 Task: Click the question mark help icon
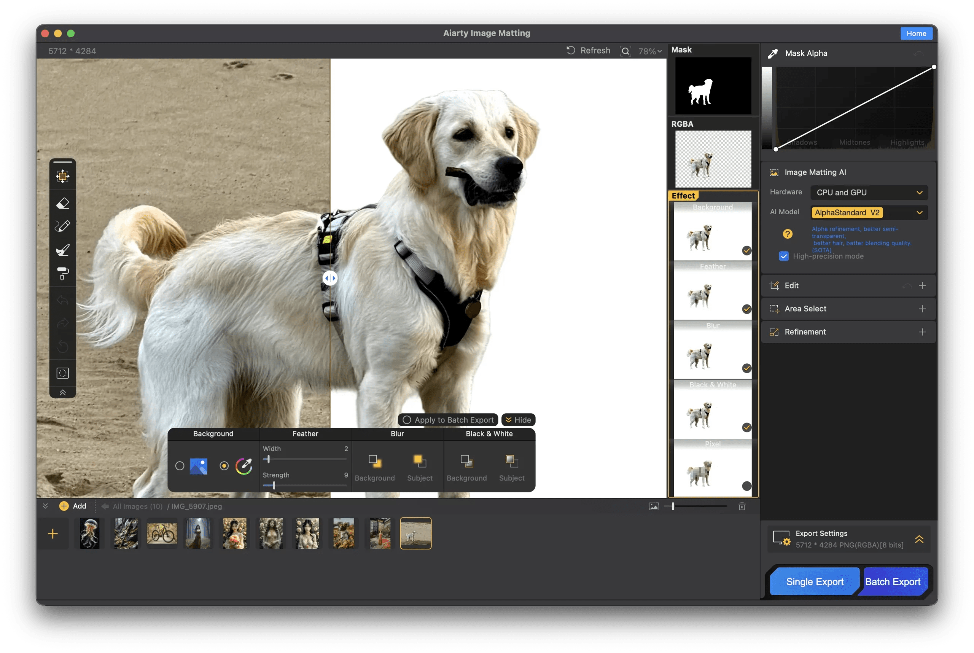click(x=787, y=234)
